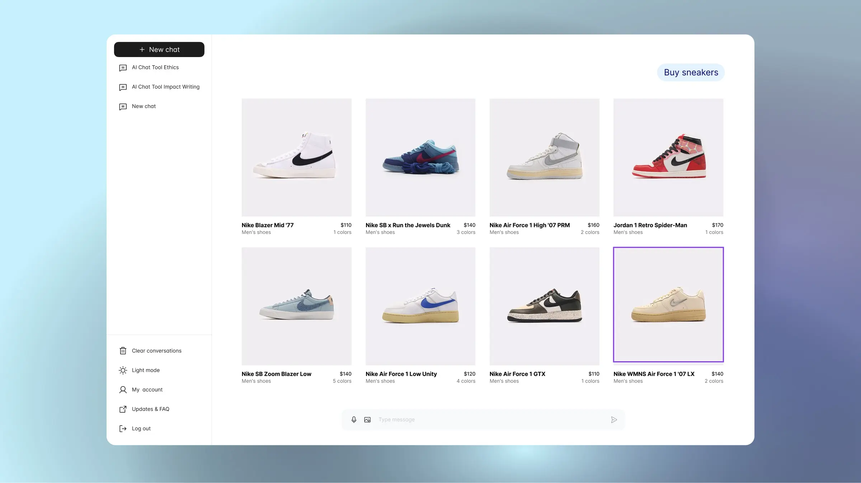Select Nike SB x Run the Jewels Dunk image
This screenshot has width=861, height=483.
[420, 157]
